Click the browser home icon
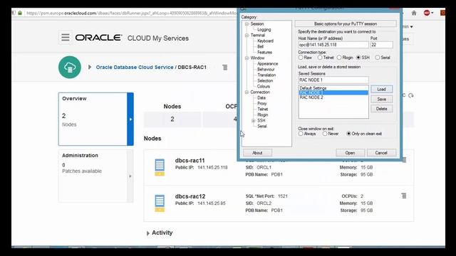Screen dimensions: 456x256 click(x=414, y=13)
